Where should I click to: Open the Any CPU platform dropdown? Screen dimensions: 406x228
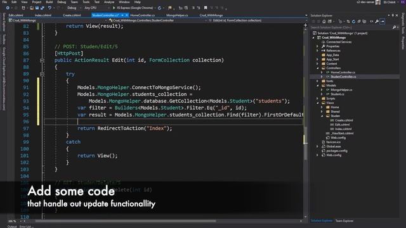(96, 8)
